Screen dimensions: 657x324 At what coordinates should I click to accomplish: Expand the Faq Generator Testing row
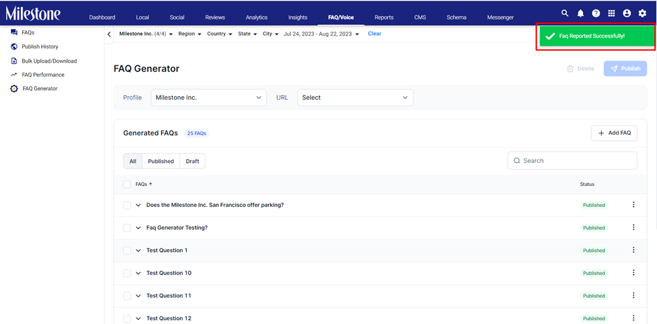pos(138,228)
